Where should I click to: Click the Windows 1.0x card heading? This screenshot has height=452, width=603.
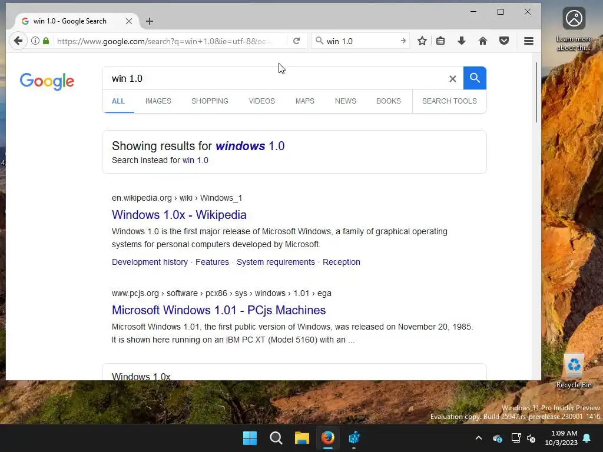(x=141, y=376)
